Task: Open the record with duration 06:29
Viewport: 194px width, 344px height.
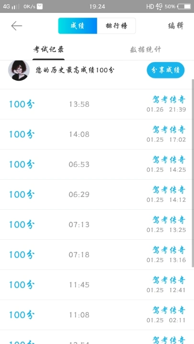Action: pyautogui.click(x=97, y=194)
